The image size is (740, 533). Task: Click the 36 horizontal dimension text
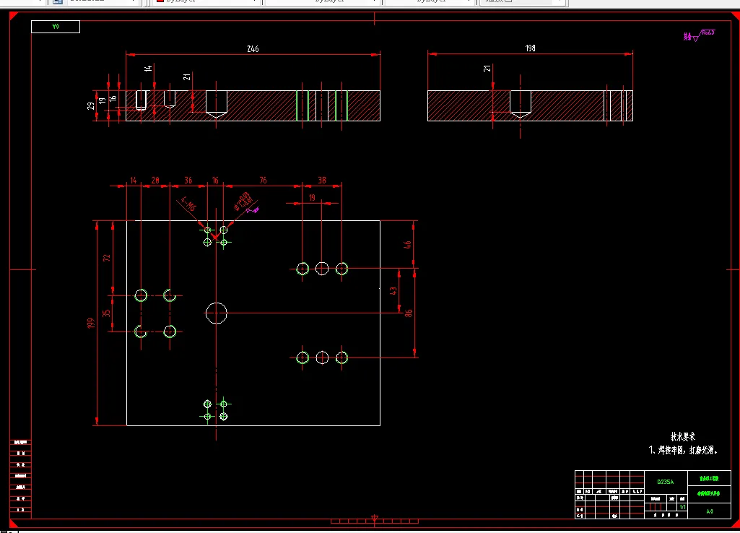click(188, 181)
